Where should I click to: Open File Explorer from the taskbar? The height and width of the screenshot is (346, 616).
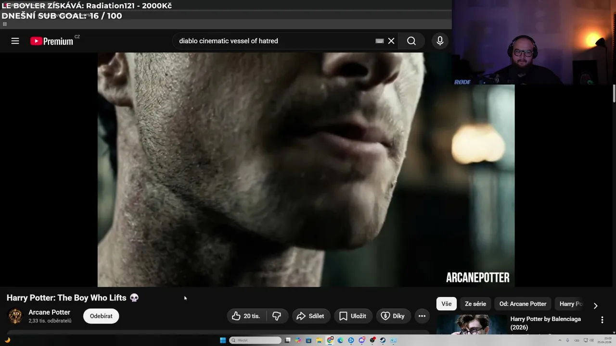[319, 340]
